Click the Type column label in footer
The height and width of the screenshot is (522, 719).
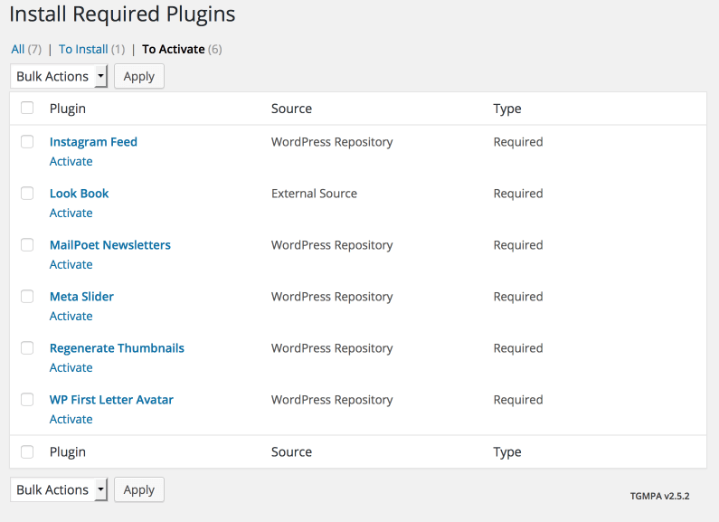[507, 452]
